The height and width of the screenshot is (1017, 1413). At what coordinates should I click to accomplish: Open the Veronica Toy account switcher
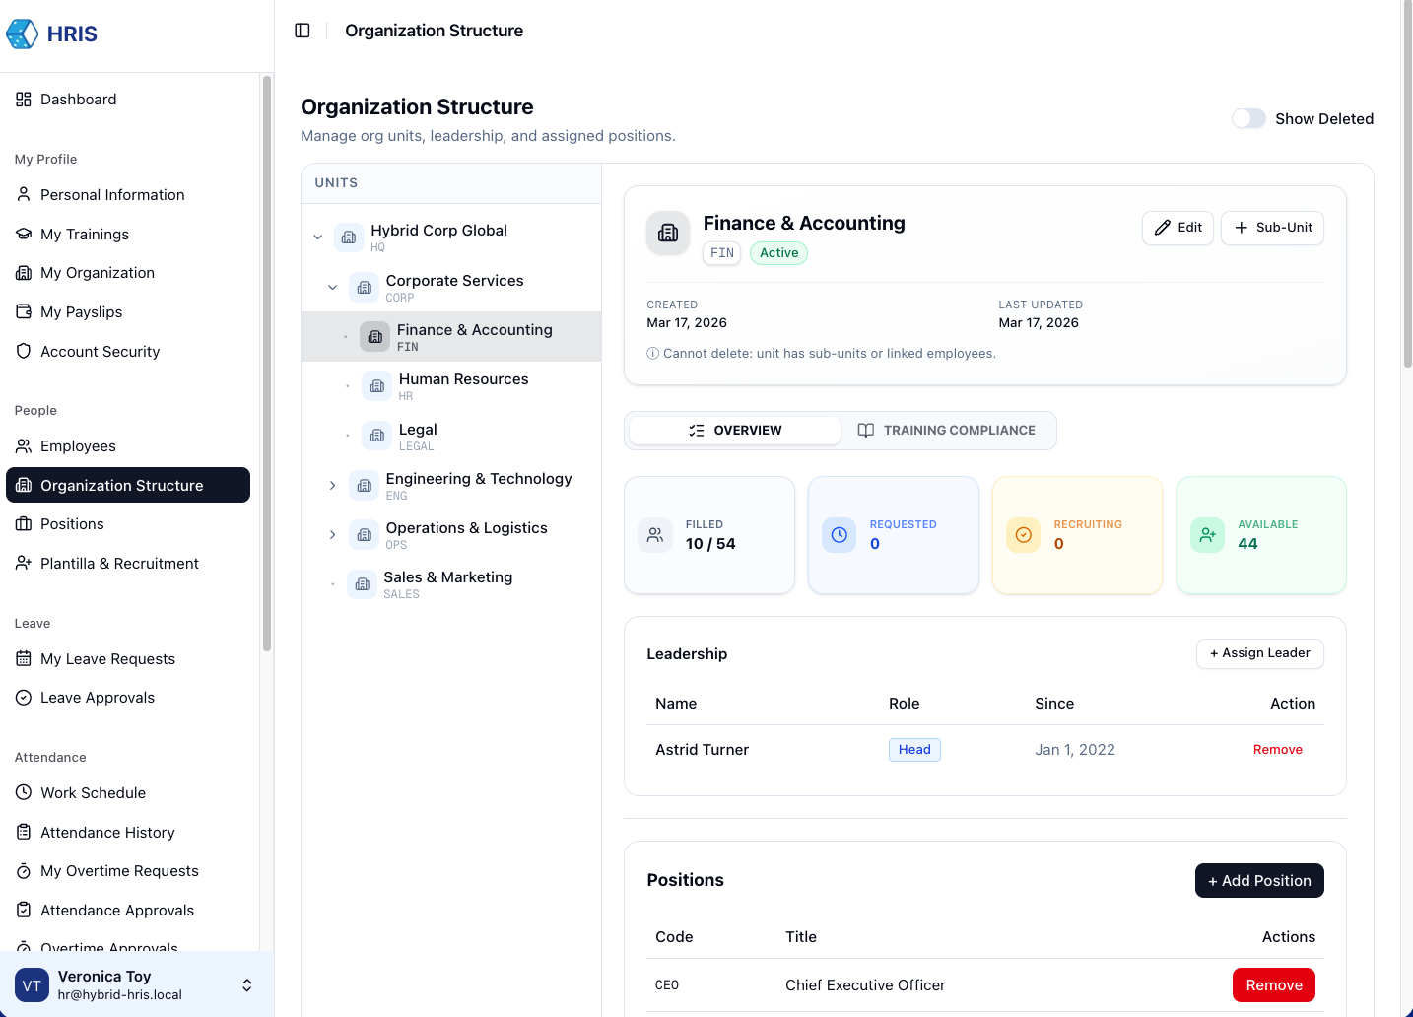pyautogui.click(x=247, y=985)
